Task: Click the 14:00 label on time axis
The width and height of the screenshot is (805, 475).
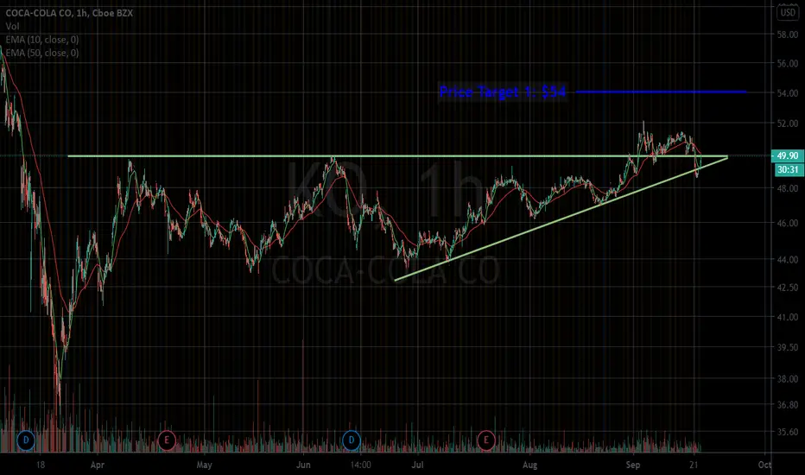Action: coord(360,465)
